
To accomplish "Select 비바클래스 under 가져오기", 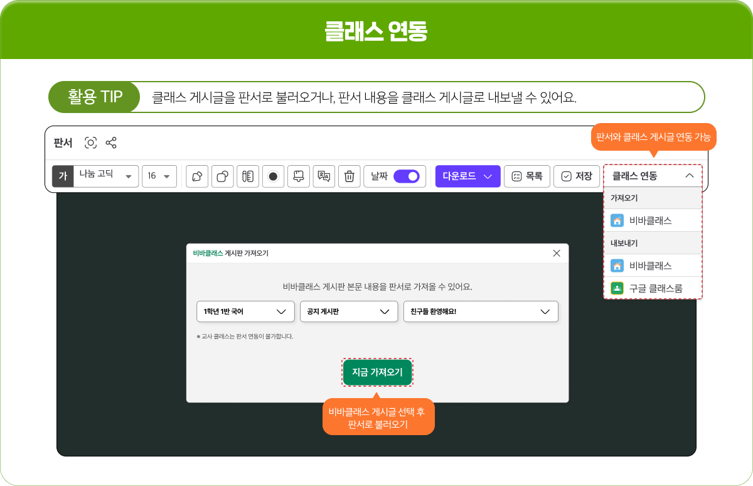I will pyautogui.click(x=653, y=220).
